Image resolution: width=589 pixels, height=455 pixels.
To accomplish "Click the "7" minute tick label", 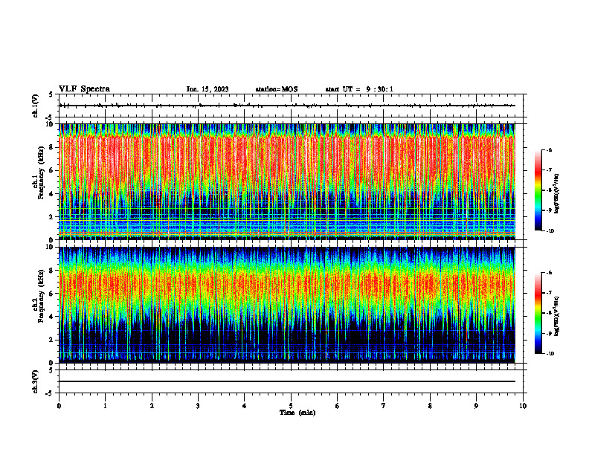I will [384, 406].
